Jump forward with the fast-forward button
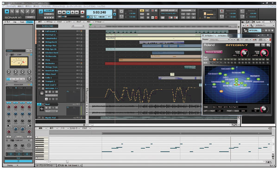Viewport: 278px width, 170px height. click(77, 12)
